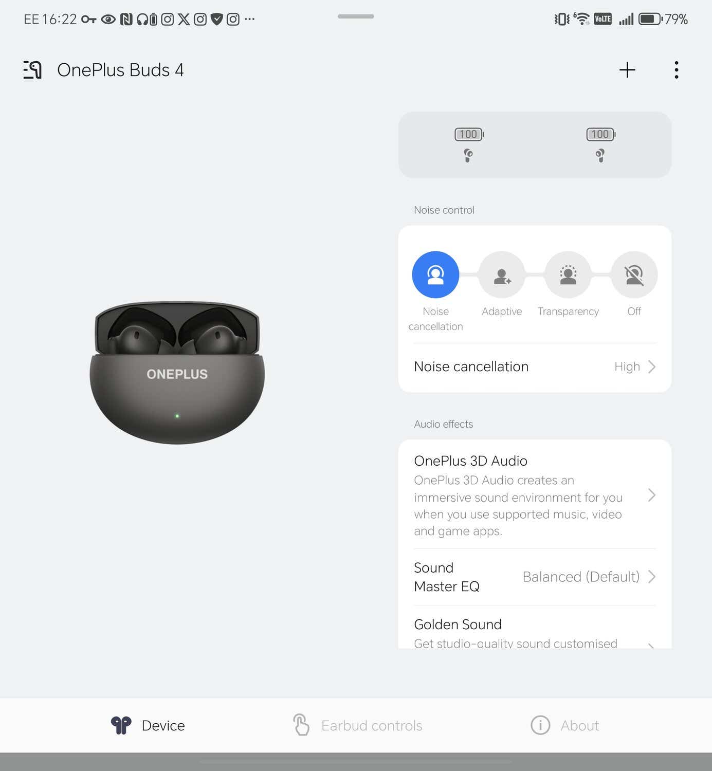This screenshot has height=771, width=712.
Task: Enable Transparency mode
Action: (568, 274)
